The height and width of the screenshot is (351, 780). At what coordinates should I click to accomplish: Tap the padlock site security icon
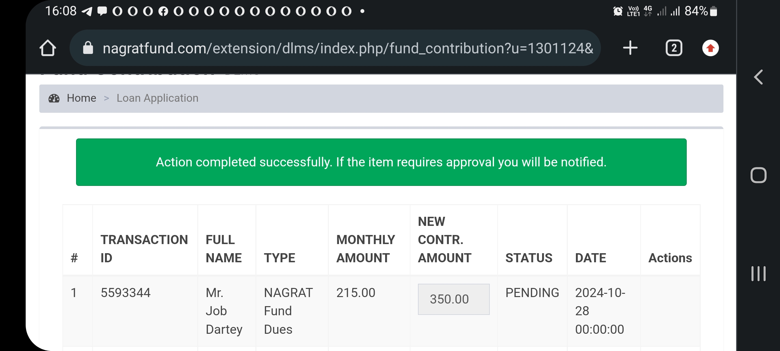coord(88,48)
